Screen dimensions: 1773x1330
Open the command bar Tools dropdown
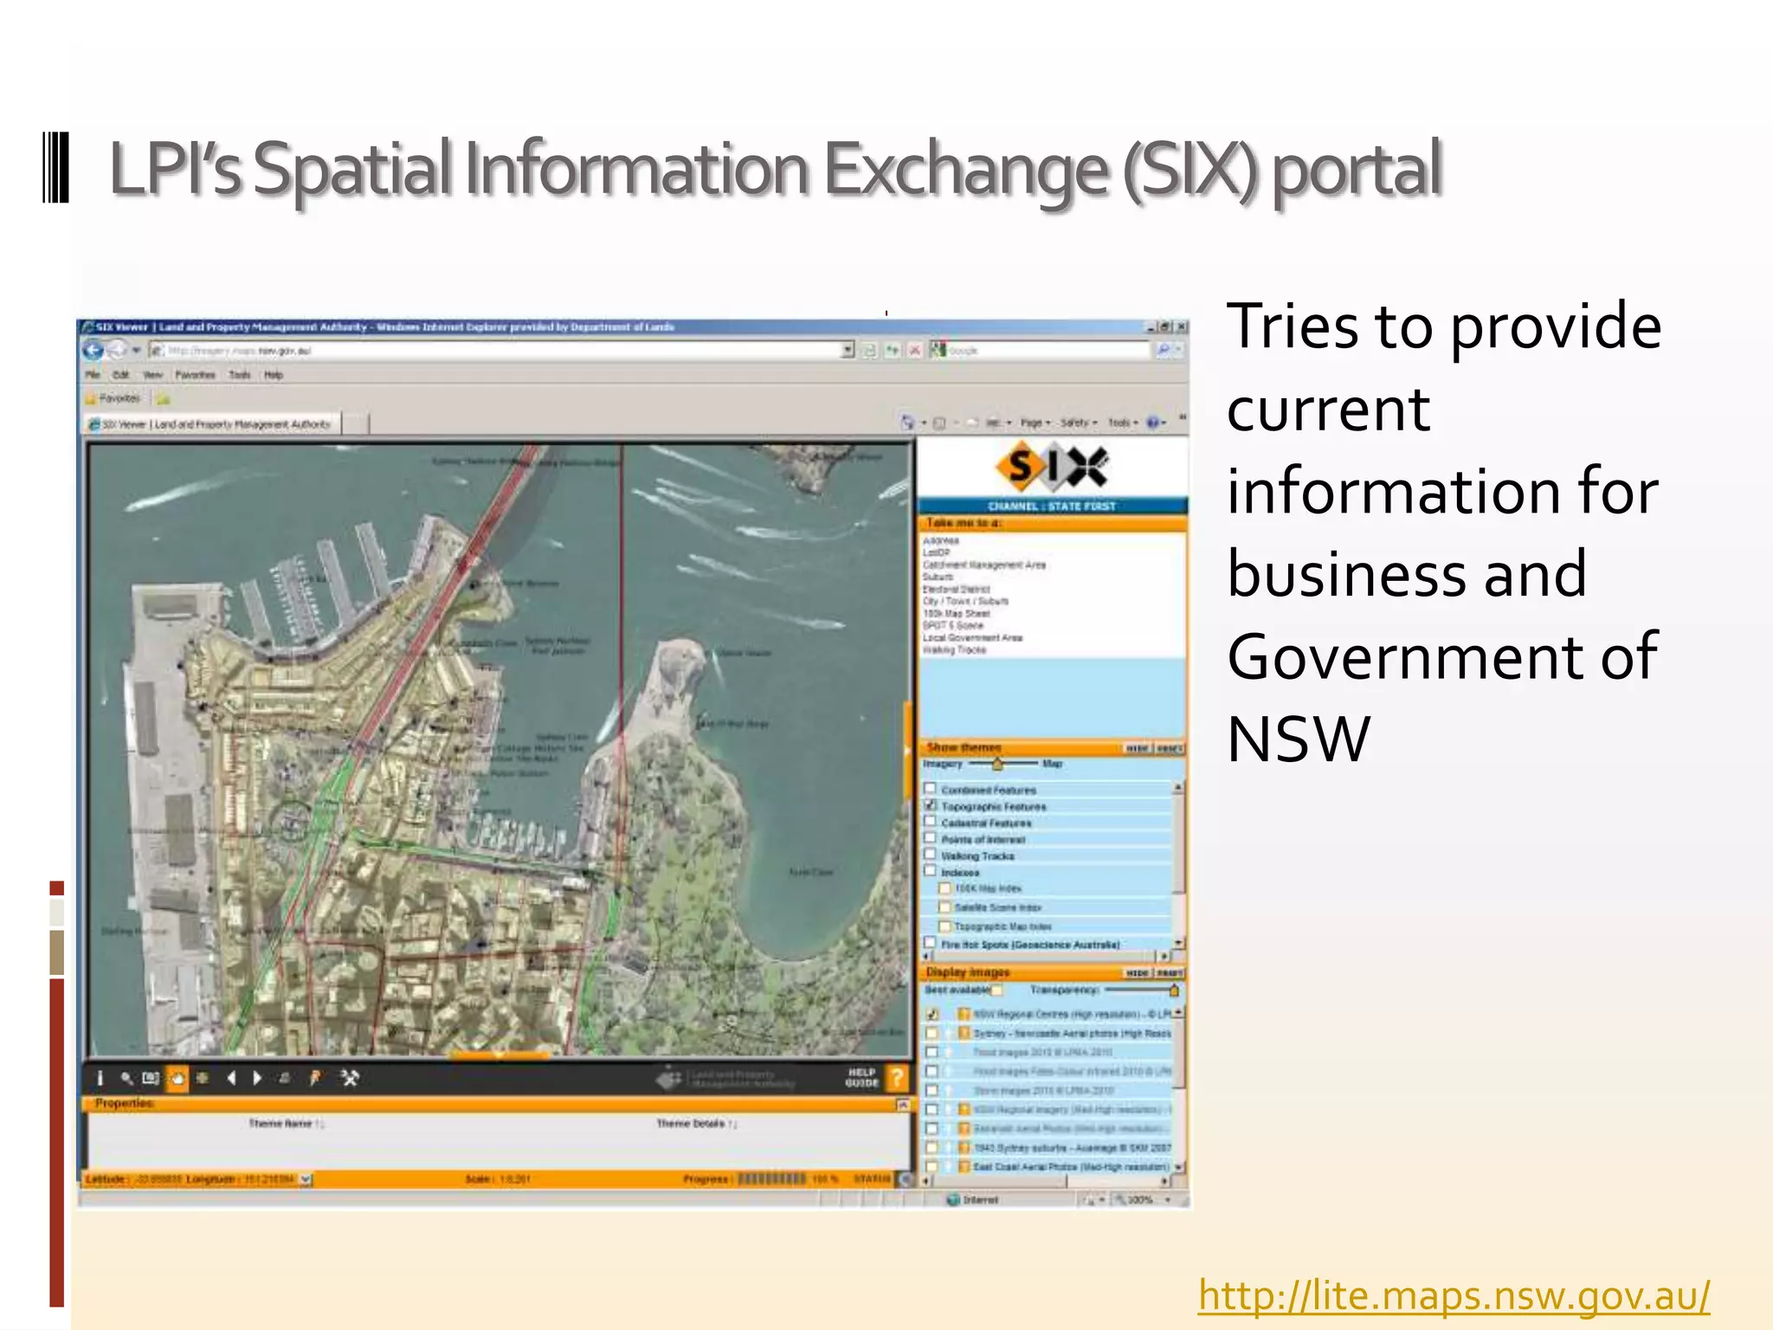click(x=1123, y=423)
